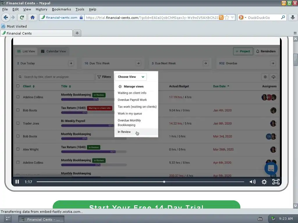Viewport: 298px width, 223px height.
Task: Reload the page with the refresh icon
Action: (22, 18)
